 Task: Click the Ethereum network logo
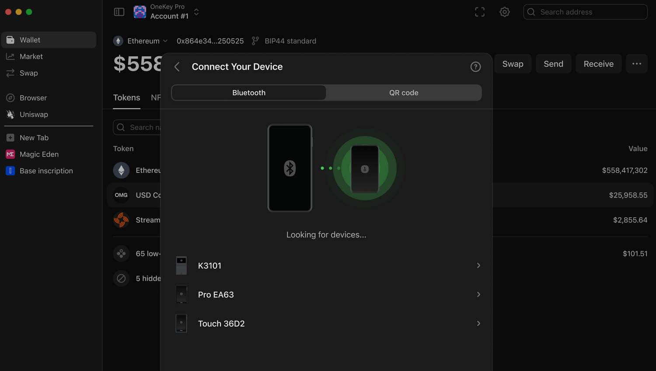tap(118, 41)
